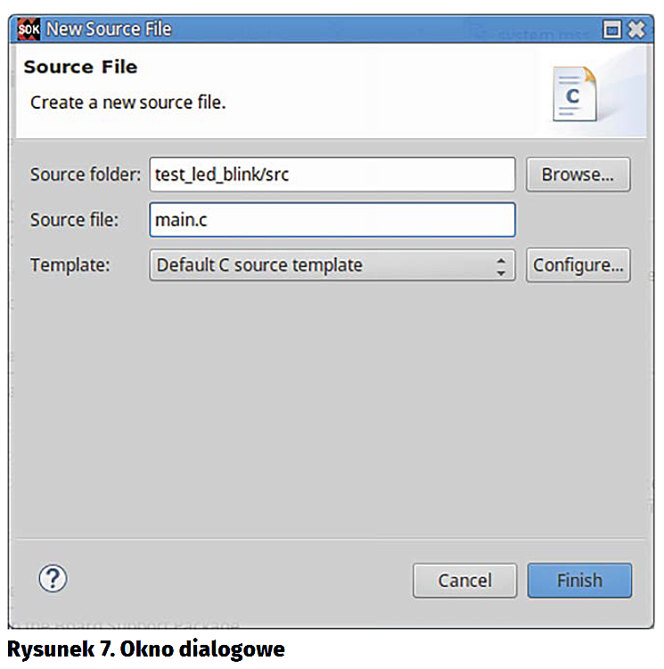Open template settings with the Configure... button
The image size is (664, 669).
[x=578, y=265]
